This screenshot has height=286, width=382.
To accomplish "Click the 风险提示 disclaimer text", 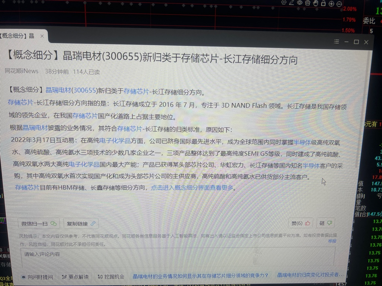I will (x=178, y=240).
